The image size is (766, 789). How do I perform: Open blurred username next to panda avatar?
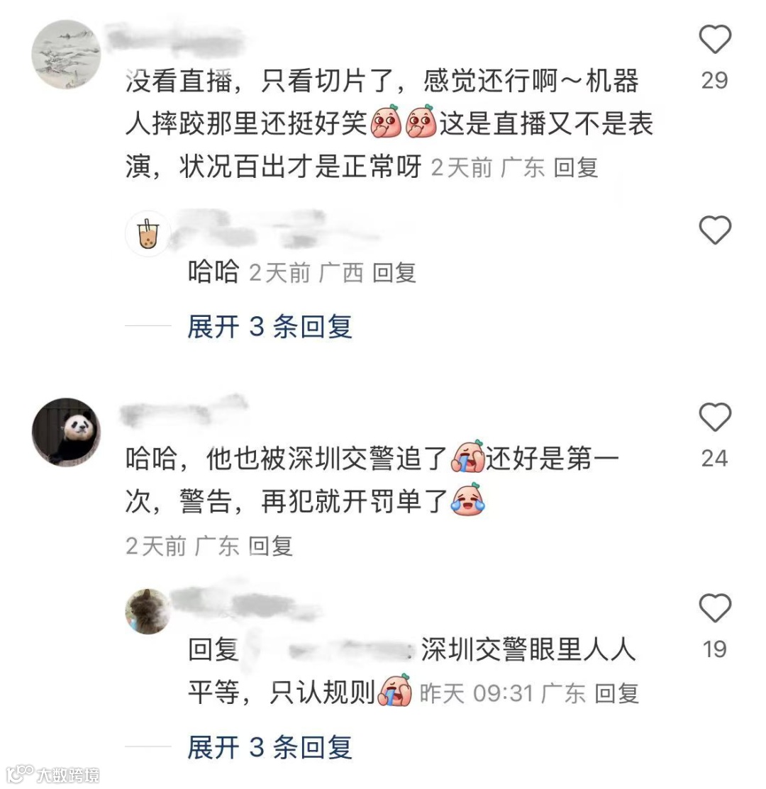184,410
